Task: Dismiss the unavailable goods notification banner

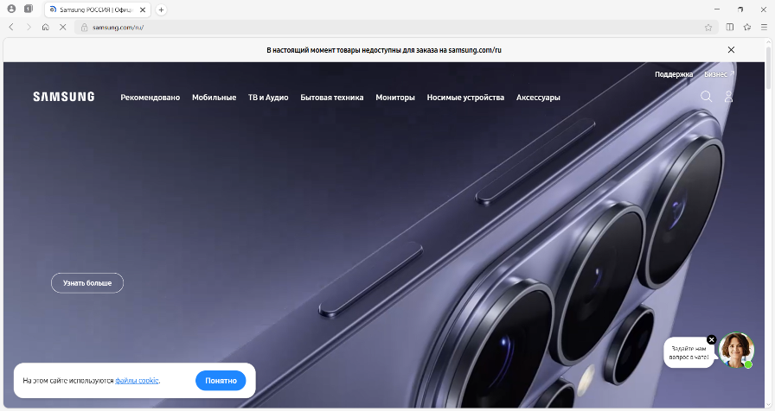Action: pyautogui.click(x=731, y=50)
